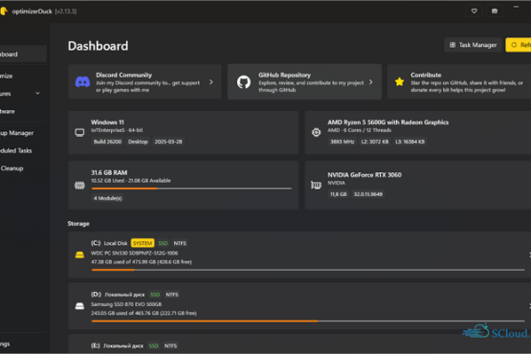Click the heart icon in title bar
Screen dimensions: 531x354
point(475,11)
